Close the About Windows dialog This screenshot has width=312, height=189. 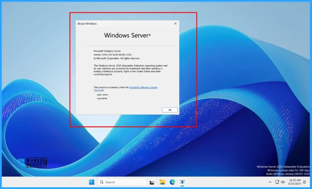point(175,24)
